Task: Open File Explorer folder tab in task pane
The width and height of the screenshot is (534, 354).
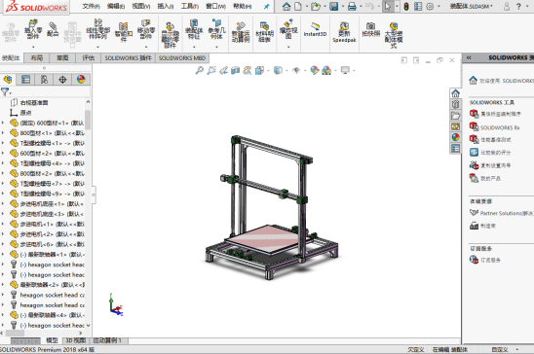Action: (456, 116)
